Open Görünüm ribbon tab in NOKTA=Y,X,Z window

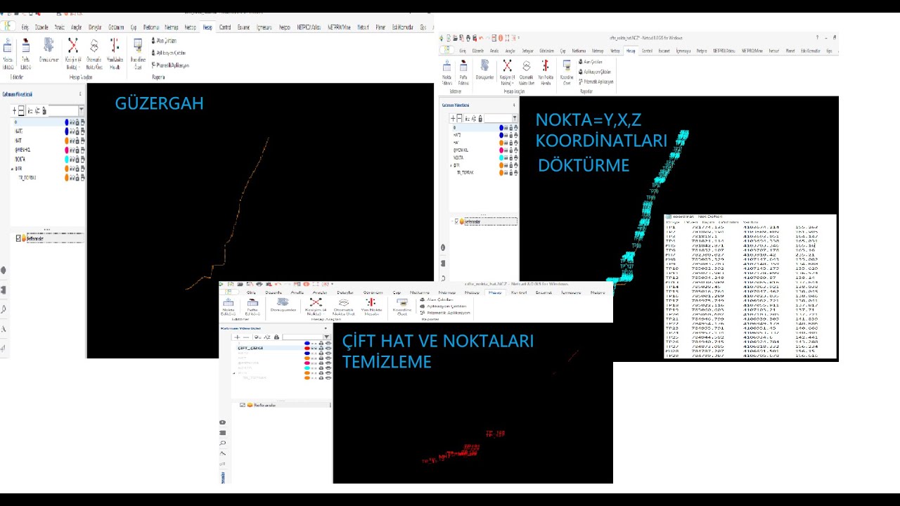[x=546, y=51]
